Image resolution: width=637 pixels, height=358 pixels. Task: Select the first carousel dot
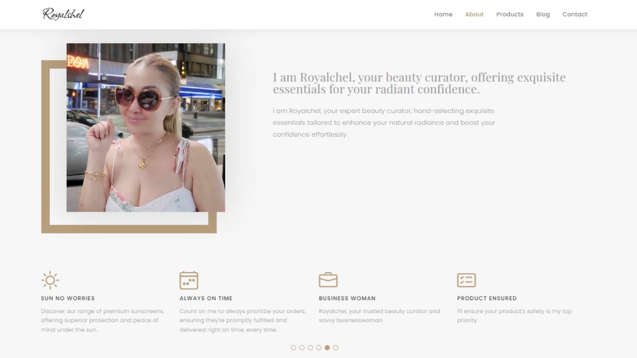point(293,347)
